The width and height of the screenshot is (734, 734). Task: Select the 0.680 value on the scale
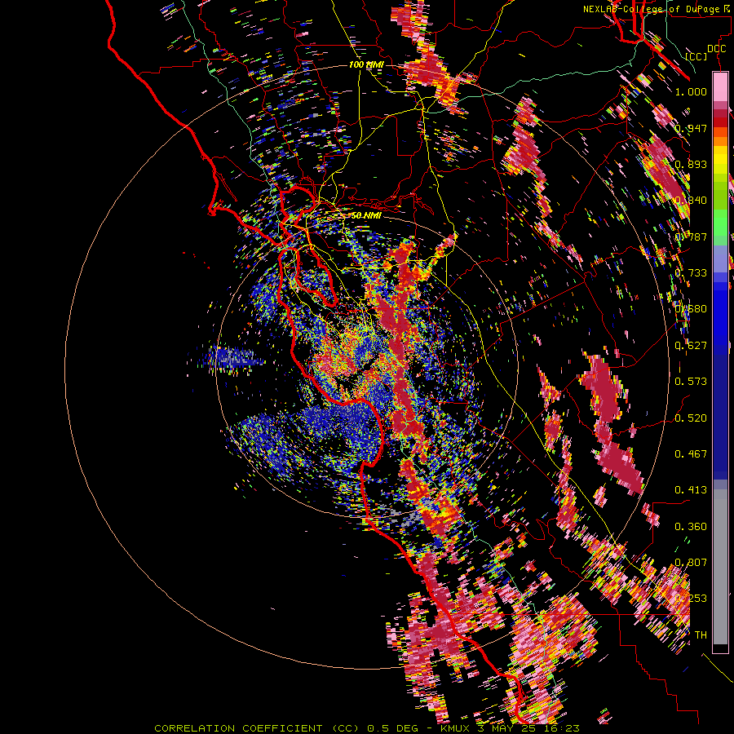691,309
